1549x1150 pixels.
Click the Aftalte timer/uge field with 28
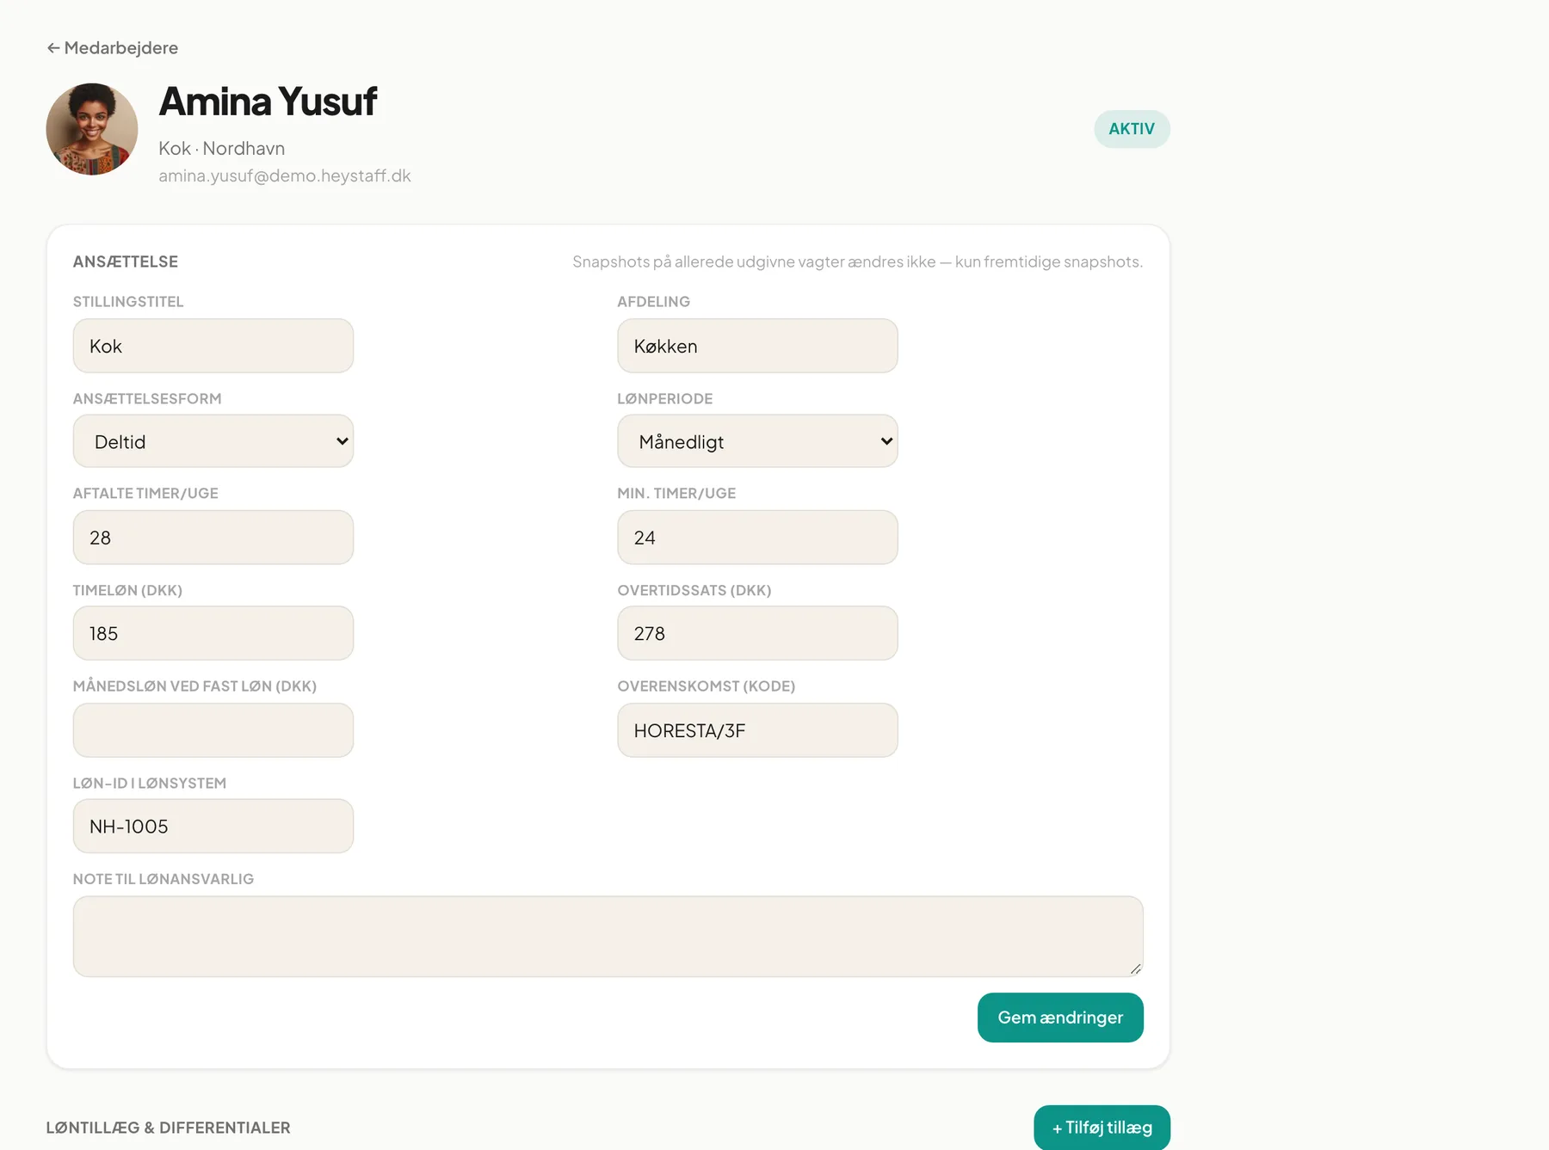tap(213, 538)
